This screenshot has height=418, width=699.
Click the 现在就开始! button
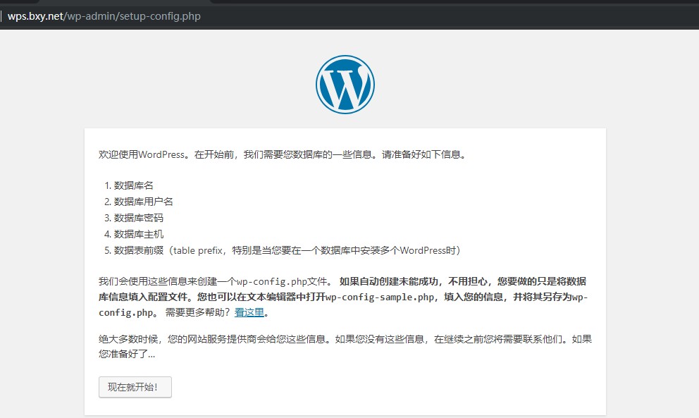coord(135,387)
